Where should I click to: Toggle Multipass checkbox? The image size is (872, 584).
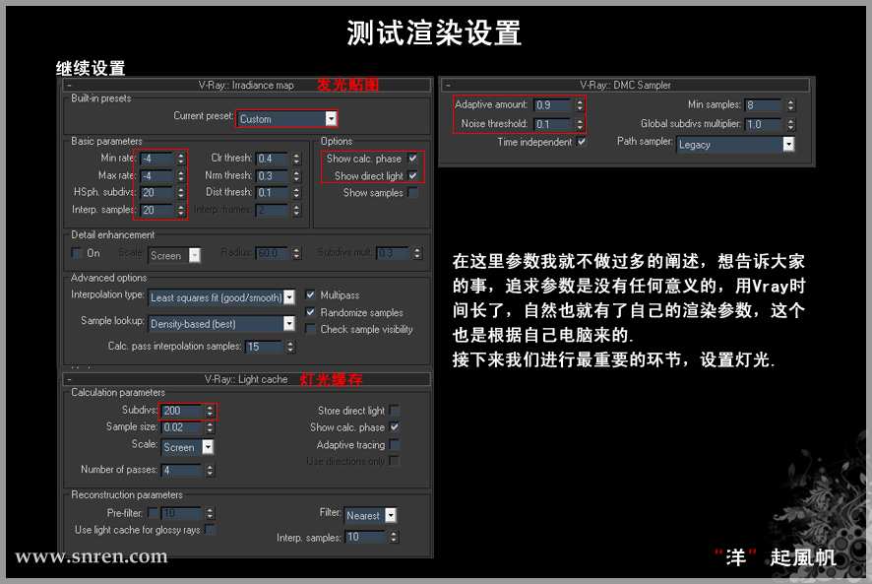pos(310,294)
